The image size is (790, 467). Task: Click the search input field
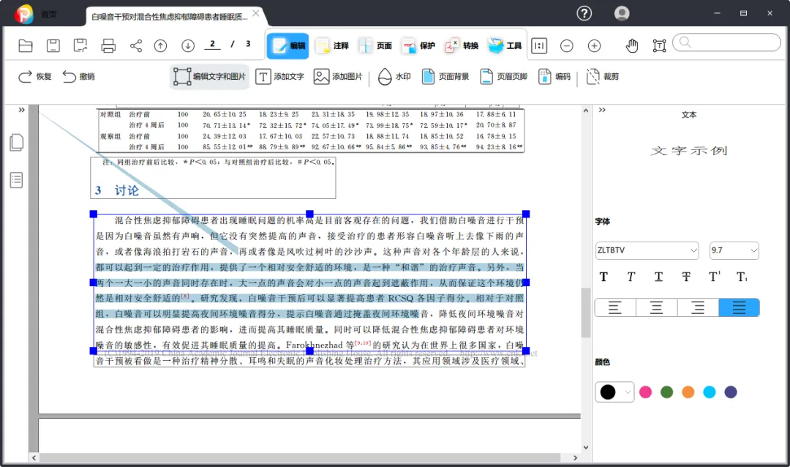tap(727, 42)
